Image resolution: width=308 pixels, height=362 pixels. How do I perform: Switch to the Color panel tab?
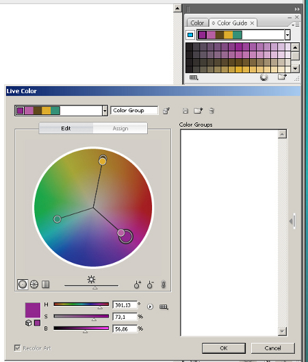pos(197,23)
